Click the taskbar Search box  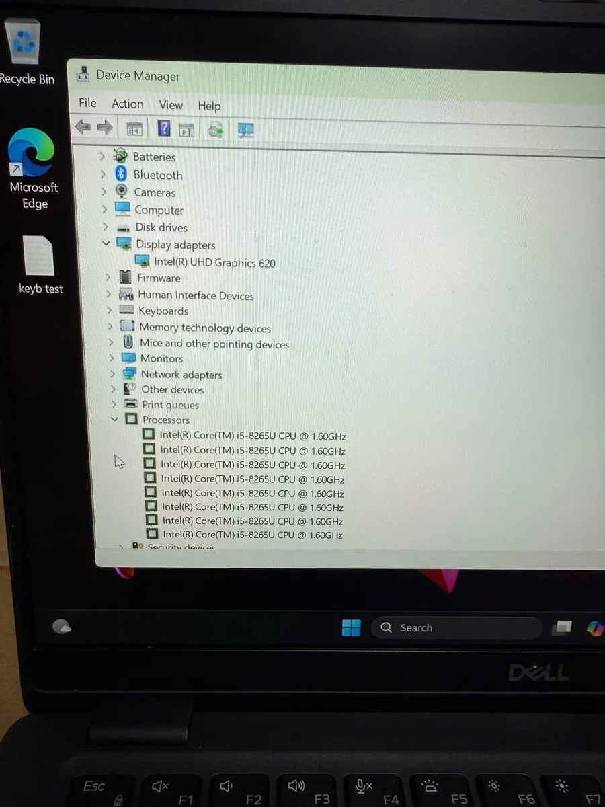tap(456, 627)
